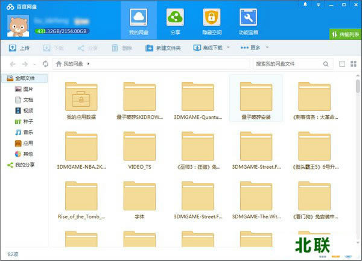Select the 3DMGAME-Street.F... folder next to 字体
The image size is (362, 261).
(198, 200)
